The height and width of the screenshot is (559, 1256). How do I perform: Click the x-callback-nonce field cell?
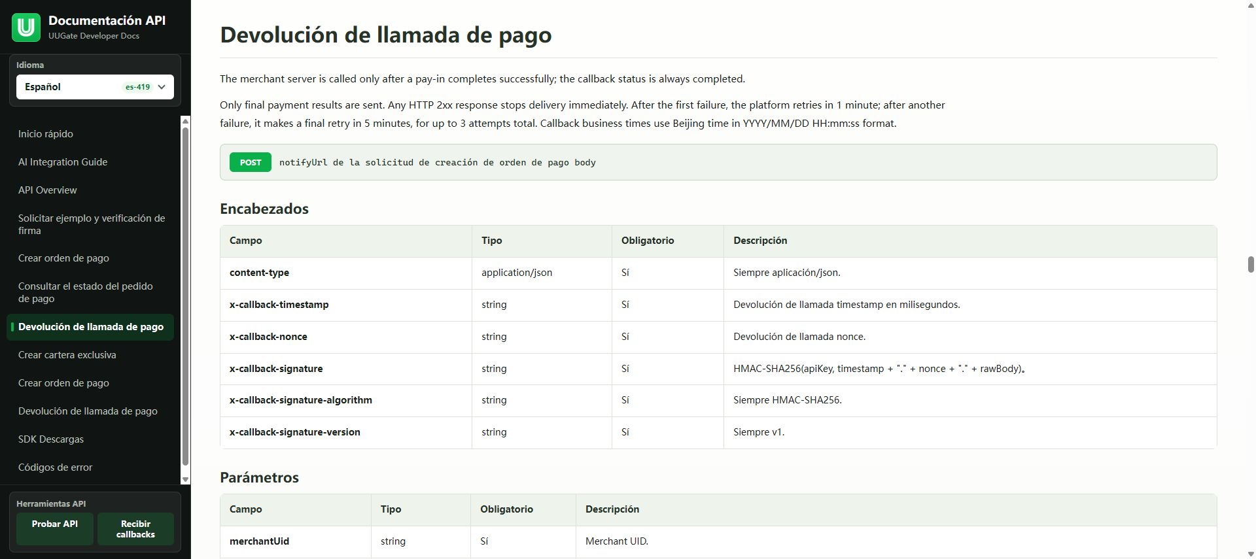(x=346, y=337)
